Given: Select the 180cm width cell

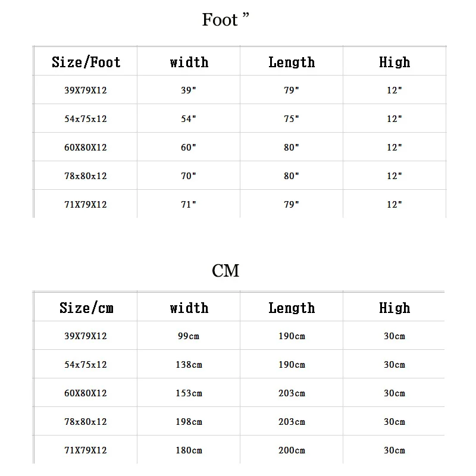Looking at the screenshot, I should 189,450.
